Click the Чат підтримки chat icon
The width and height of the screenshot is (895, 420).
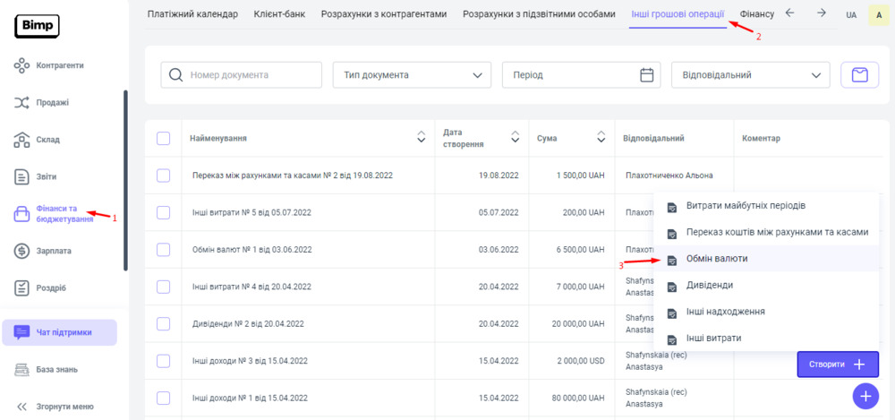click(x=23, y=332)
